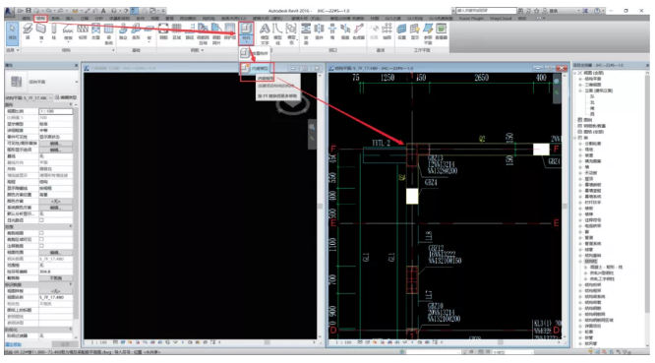
Task: Toggle the sun path checkbox in properties
Action: point(41,220)
